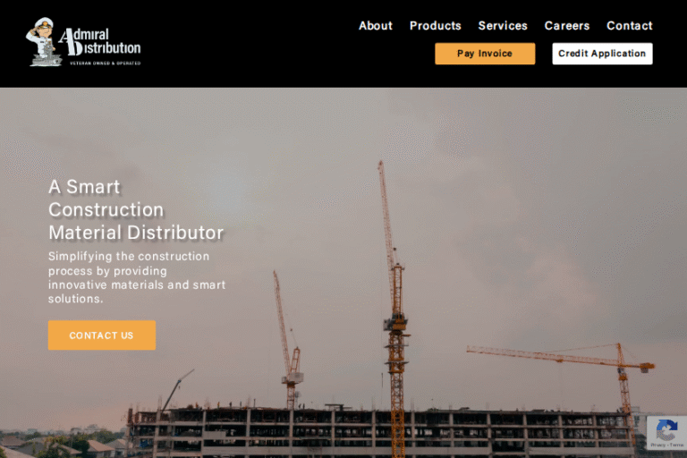The width and height of the screenshot is (687, 458).
Task: Click the orange Pay Invoice button
Action: click(x=485, y=54)
